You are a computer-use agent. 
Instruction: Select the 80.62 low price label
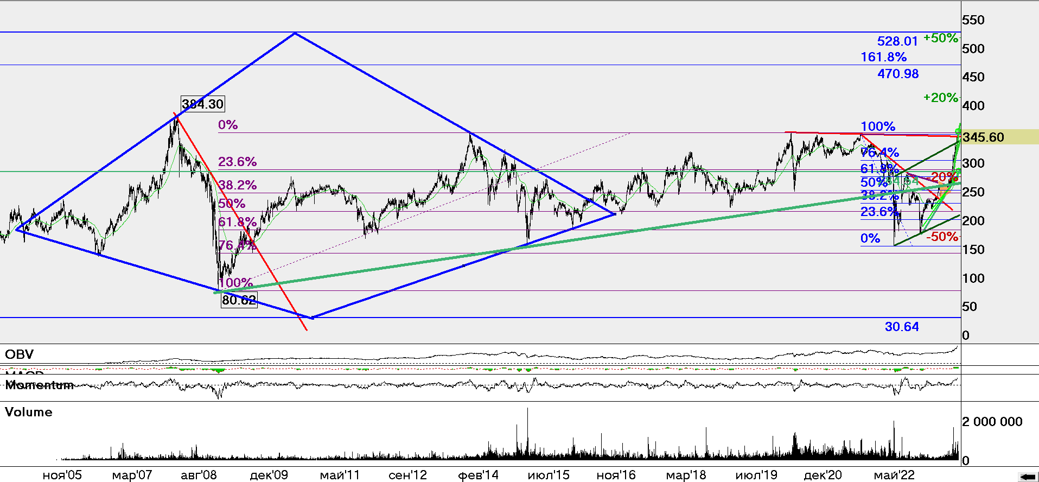coord(239,300)
